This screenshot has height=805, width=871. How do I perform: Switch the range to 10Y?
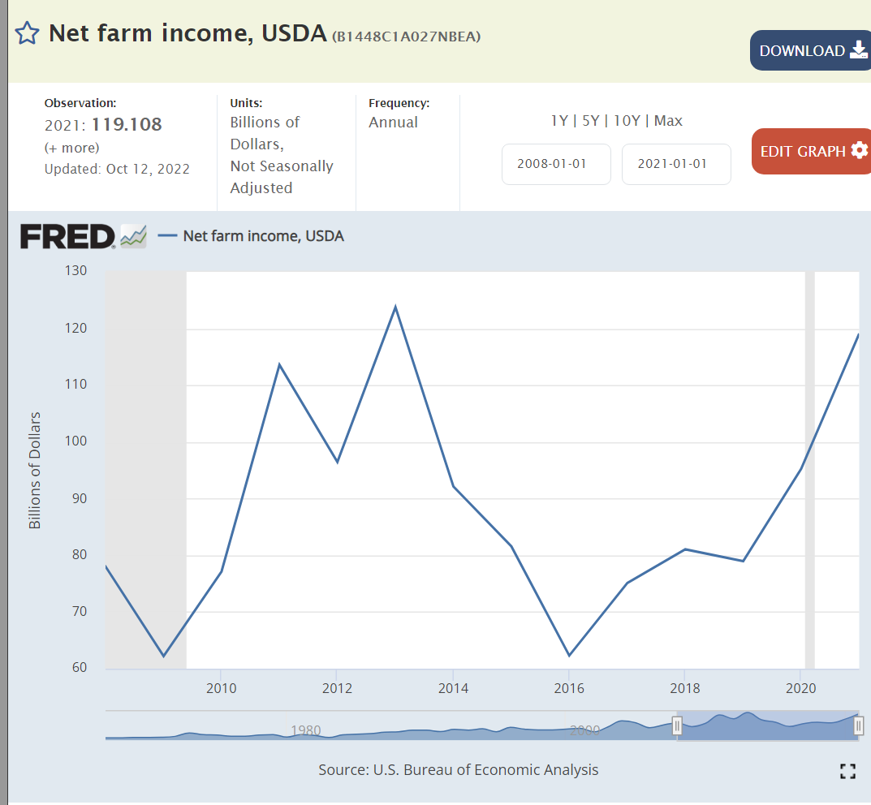point(626,121)
